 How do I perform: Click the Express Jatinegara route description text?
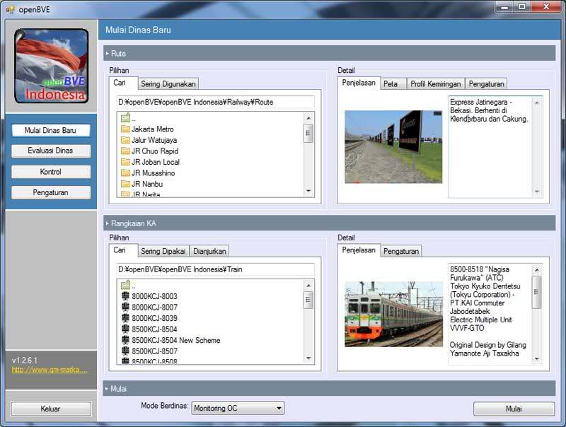point(489,110)
